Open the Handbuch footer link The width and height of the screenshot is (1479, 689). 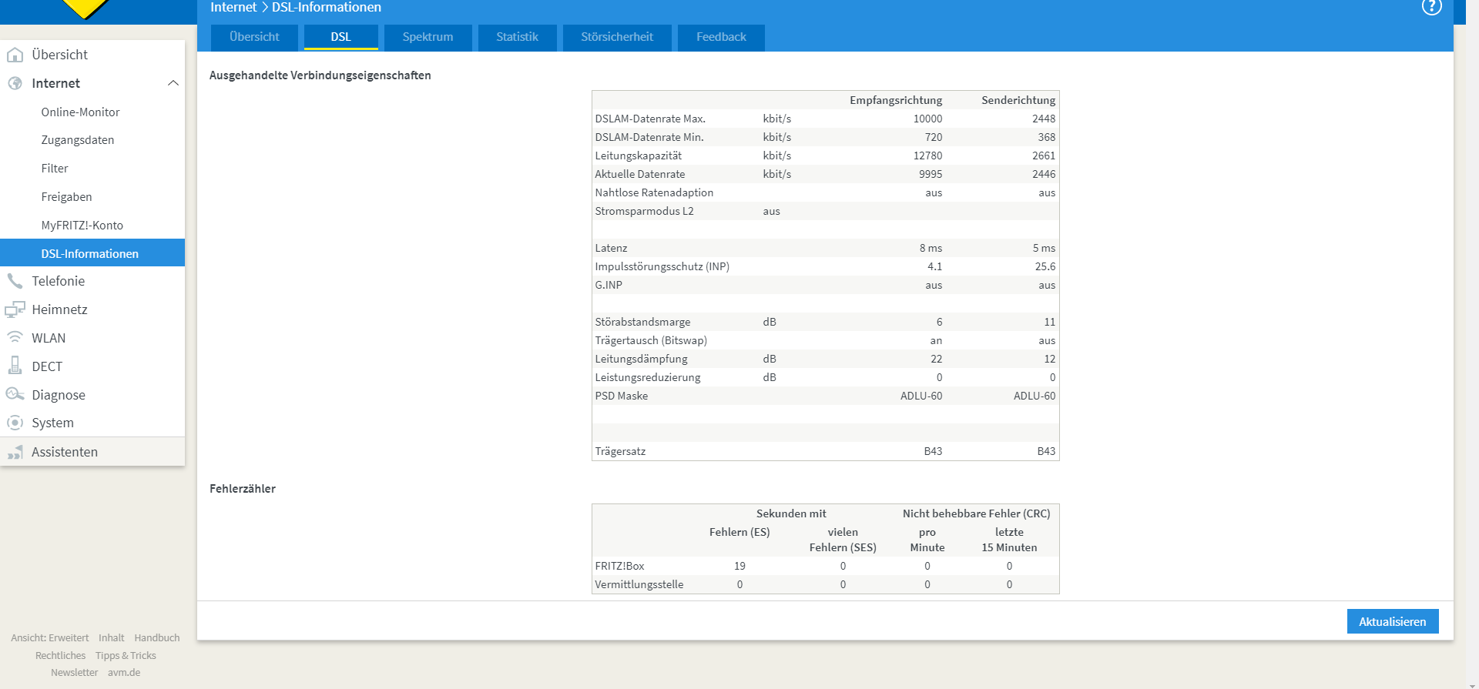click(x=157, y=638)
